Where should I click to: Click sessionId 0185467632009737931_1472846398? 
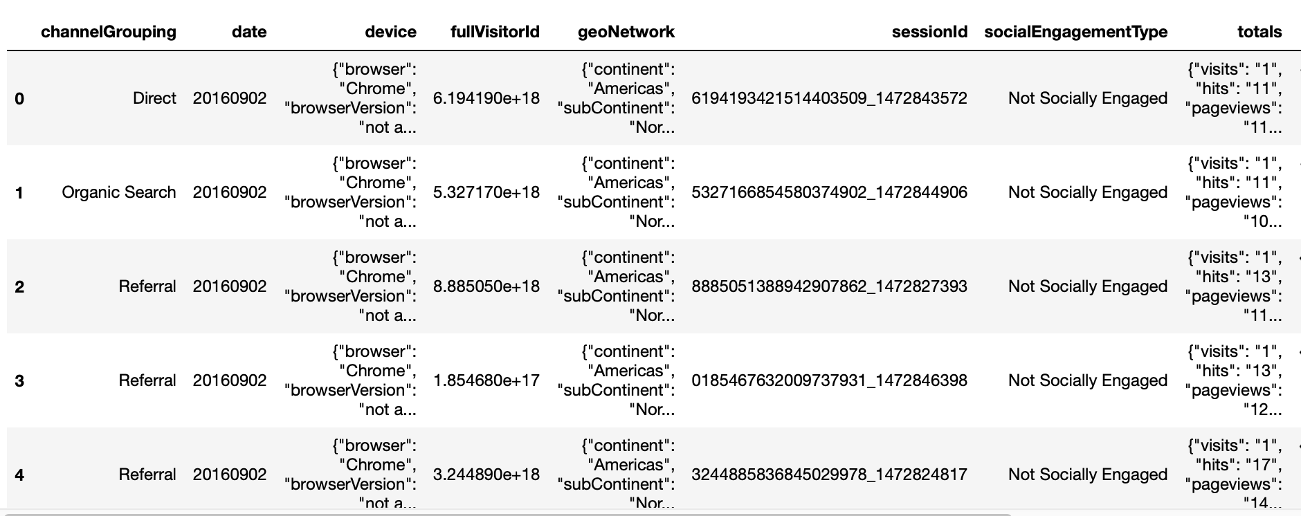click(829, 380)
